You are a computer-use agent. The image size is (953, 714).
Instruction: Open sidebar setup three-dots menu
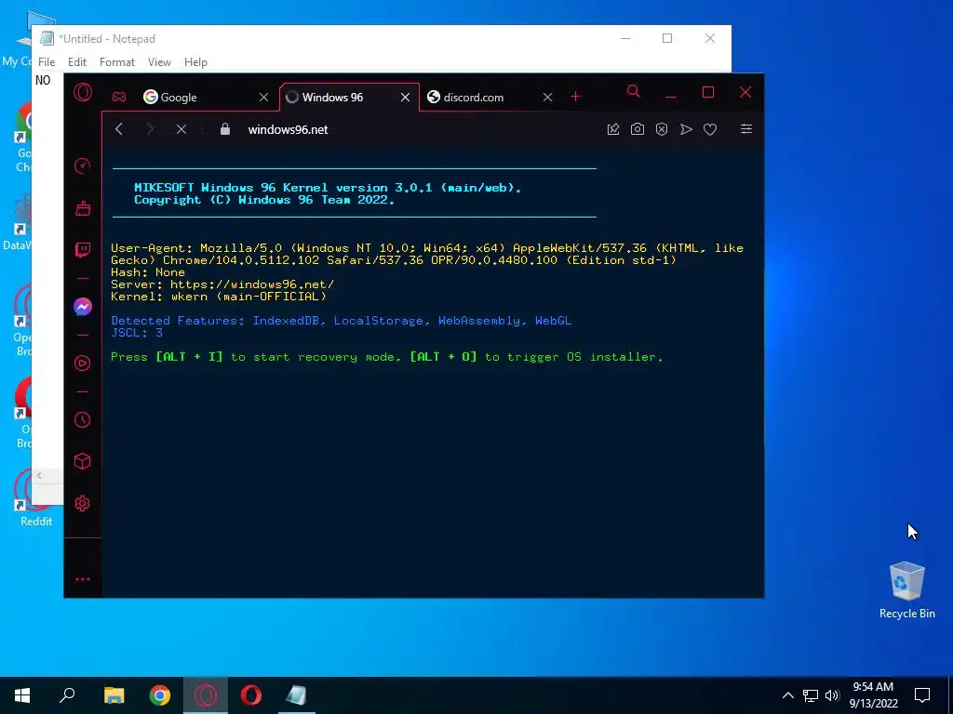tap(83, 579)
